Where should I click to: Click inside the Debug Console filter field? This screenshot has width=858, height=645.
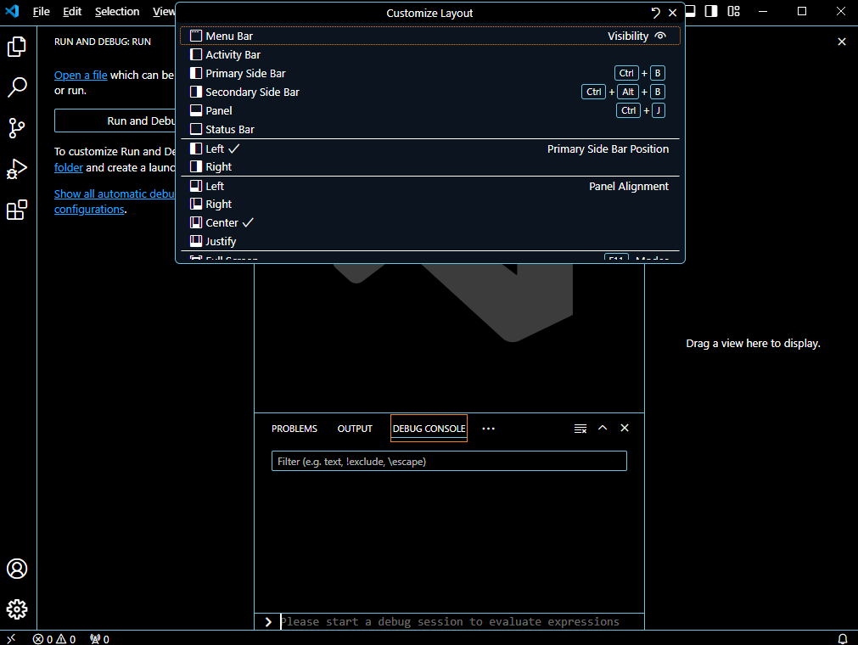(x=449, y=461)
